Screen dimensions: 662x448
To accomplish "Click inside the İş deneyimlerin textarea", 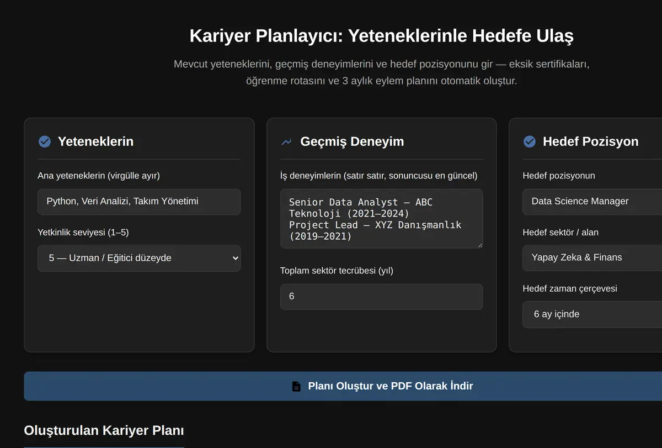I will 382,219.
